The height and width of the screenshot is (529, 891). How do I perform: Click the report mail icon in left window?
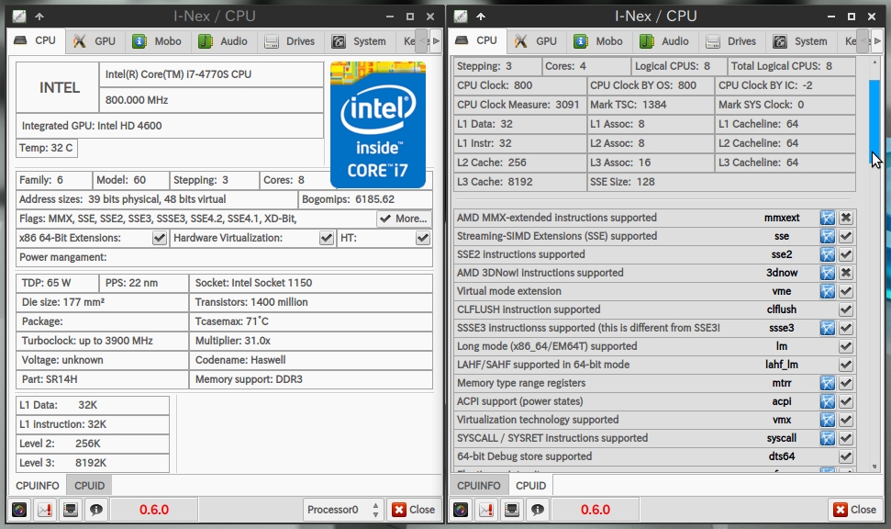point(45,510)
